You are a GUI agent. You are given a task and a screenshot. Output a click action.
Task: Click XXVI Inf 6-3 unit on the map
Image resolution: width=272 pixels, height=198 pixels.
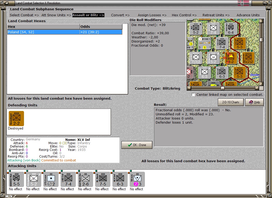click(204, 73)
